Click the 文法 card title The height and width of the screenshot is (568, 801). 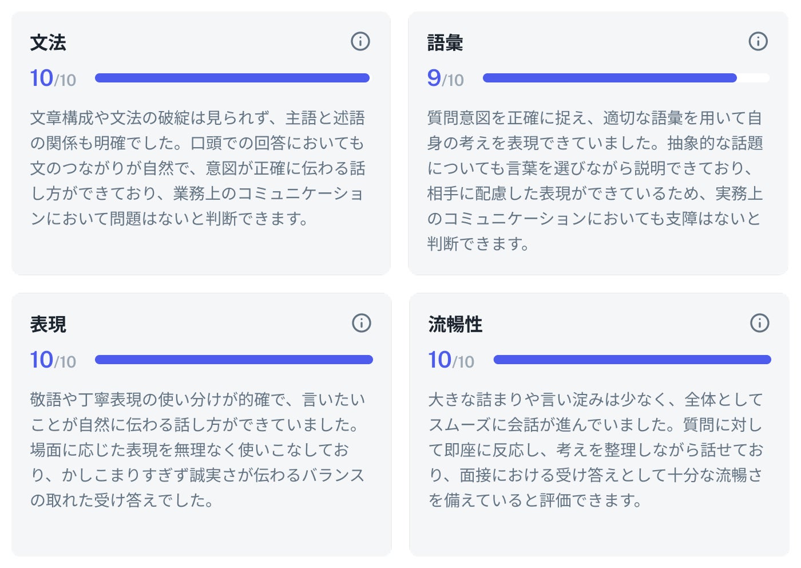point(48,42)
